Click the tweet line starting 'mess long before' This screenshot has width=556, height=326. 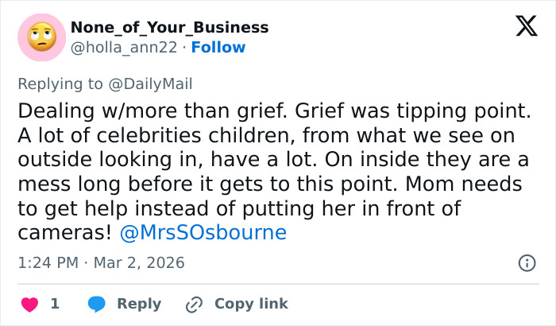pos(271,184)
